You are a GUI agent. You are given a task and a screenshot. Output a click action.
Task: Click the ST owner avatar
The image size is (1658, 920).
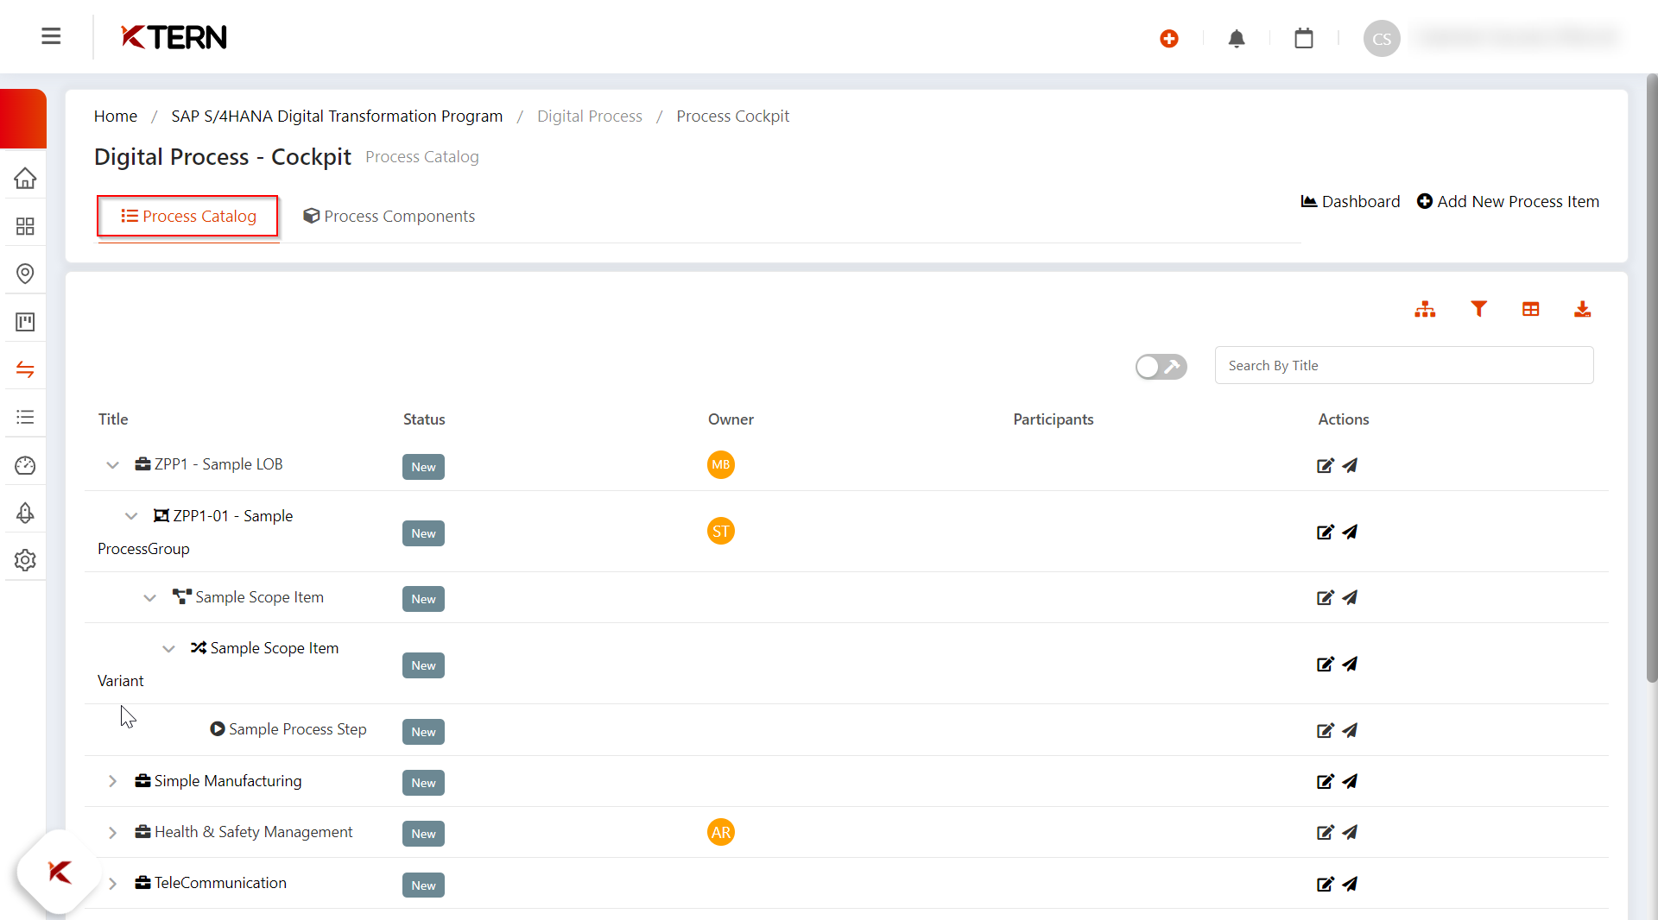point(721,531)
